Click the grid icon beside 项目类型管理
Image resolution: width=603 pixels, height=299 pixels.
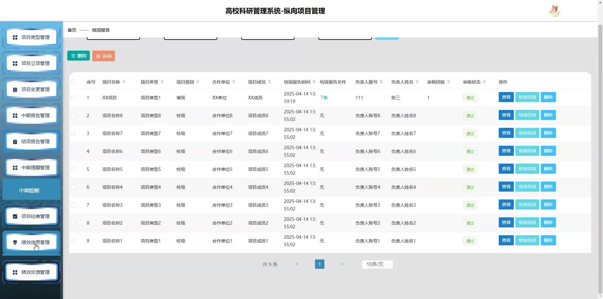[15, 37]
